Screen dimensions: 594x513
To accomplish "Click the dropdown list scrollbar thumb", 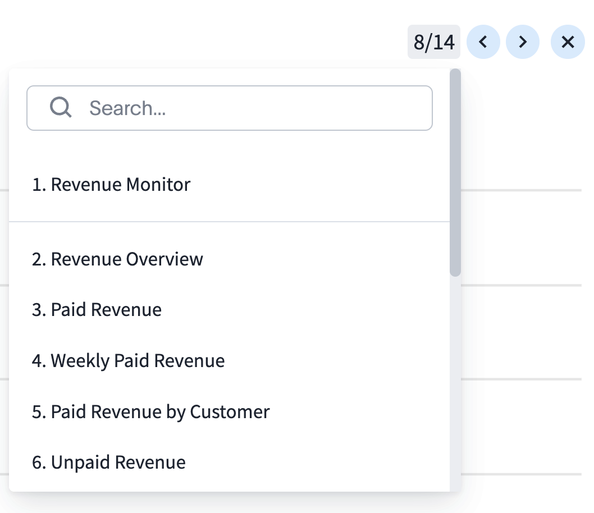I will (x=455, y=173).
